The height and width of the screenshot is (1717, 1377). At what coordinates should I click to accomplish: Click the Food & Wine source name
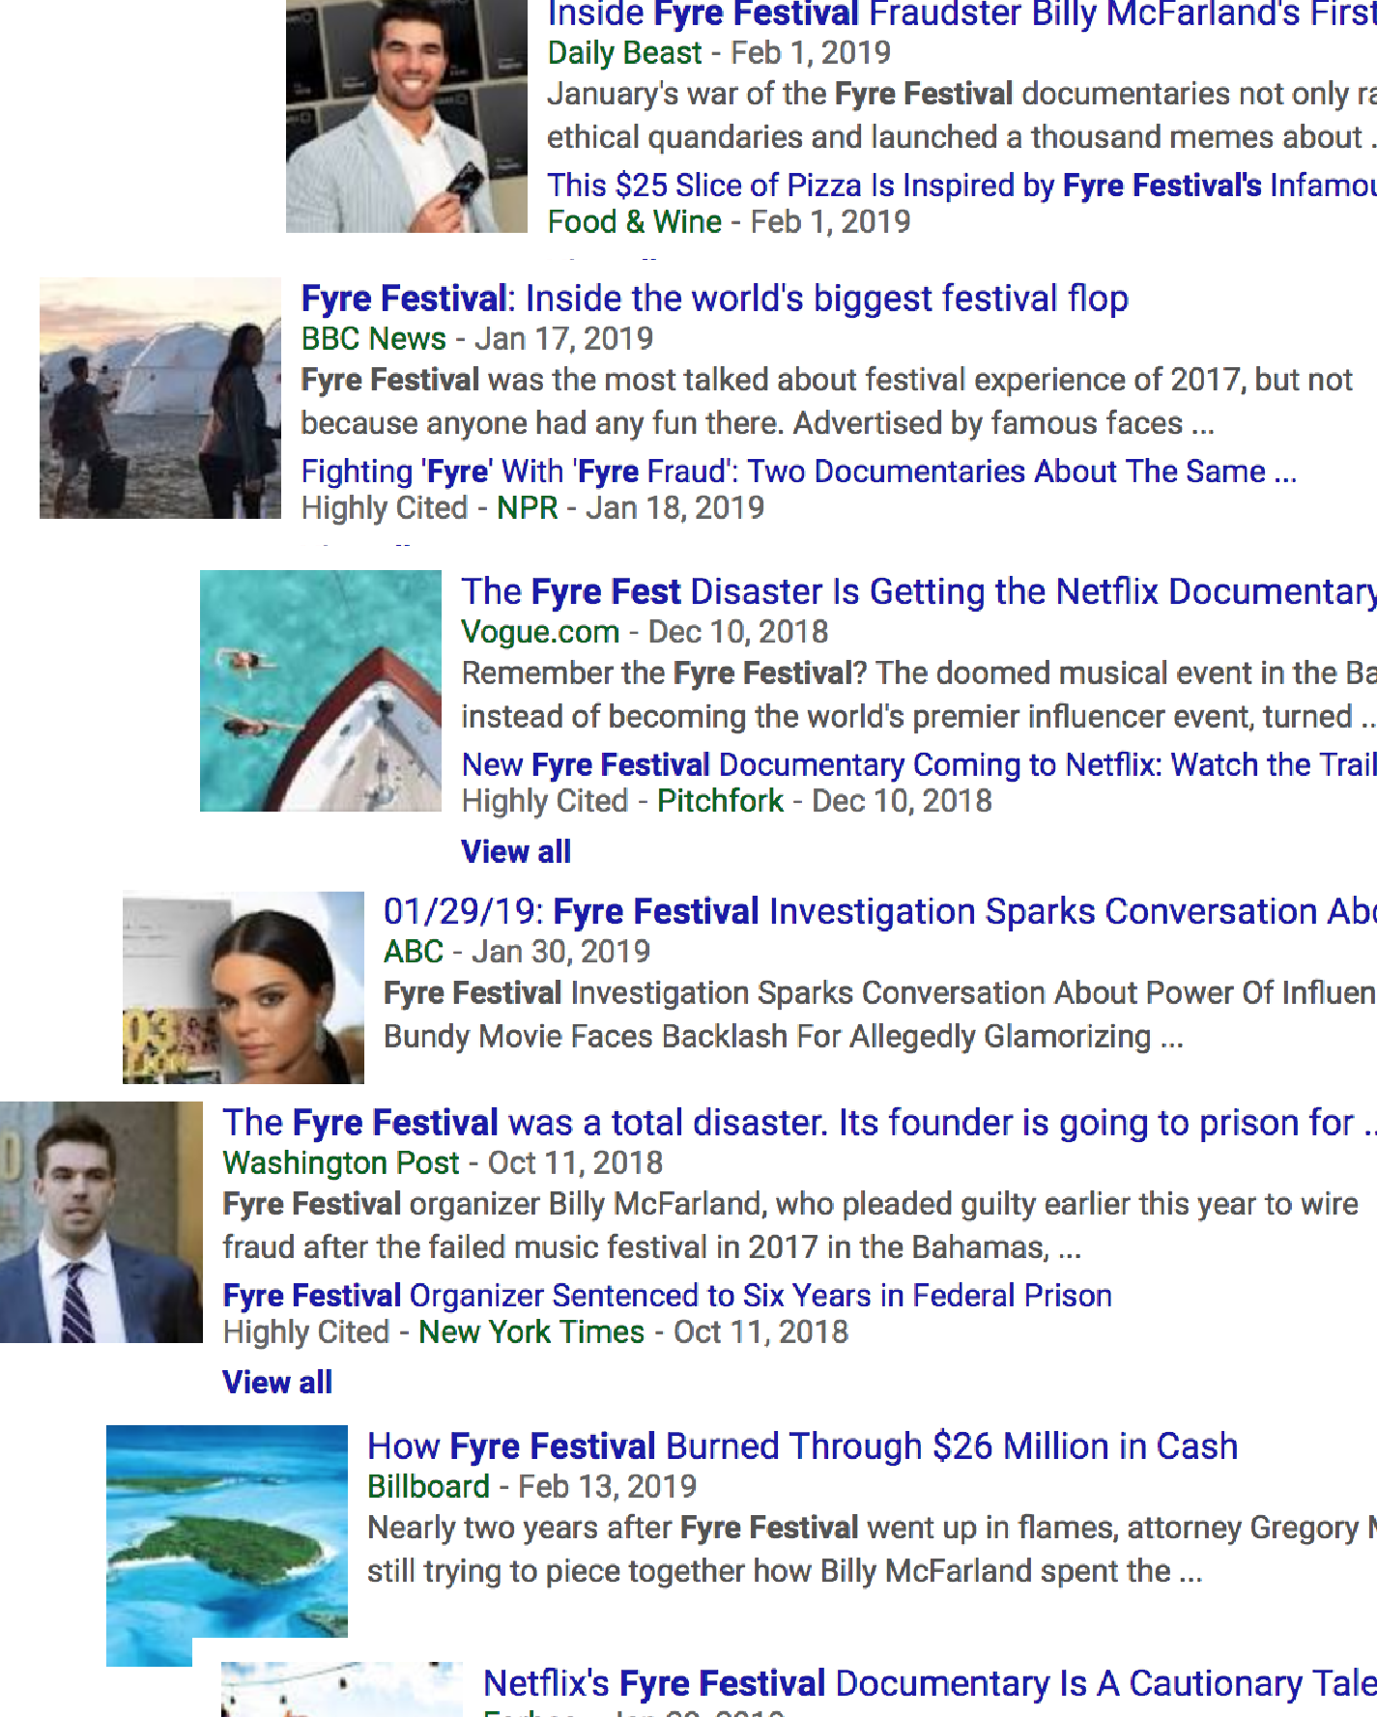pos(634,221)
